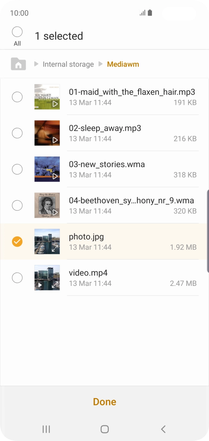209x441 pixels.
Task: Check the video.mp4 selection circle
Action: [x=17, y=278]
